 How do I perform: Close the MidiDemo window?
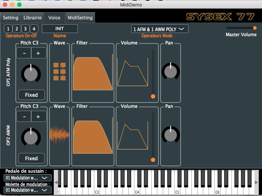point(5,5)
